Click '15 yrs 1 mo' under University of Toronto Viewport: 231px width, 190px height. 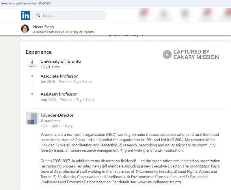tap(50, 67)
